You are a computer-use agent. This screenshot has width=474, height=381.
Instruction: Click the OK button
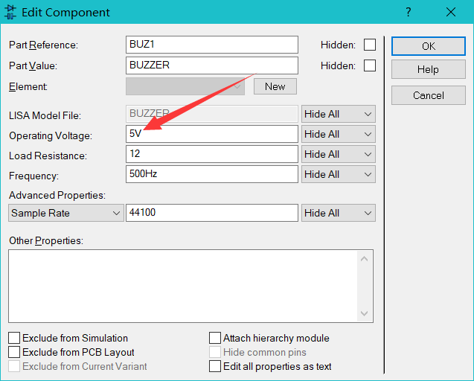click(x=429, y=46)
